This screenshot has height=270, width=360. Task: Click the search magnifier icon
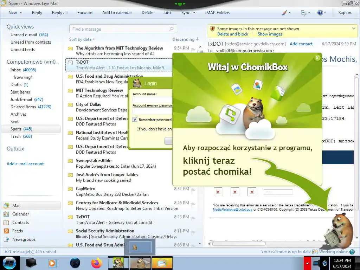(172, 29)
